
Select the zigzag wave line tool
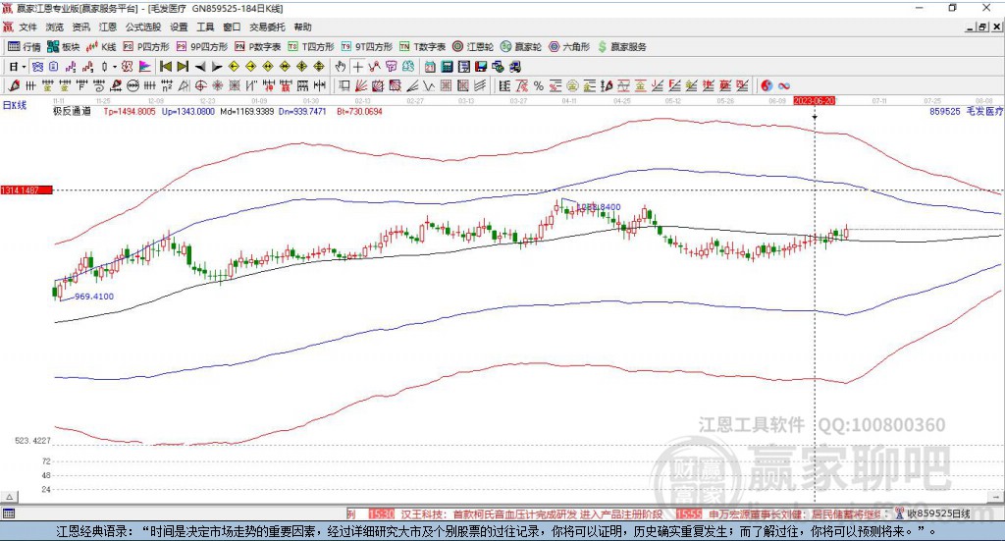pos(428,85)
